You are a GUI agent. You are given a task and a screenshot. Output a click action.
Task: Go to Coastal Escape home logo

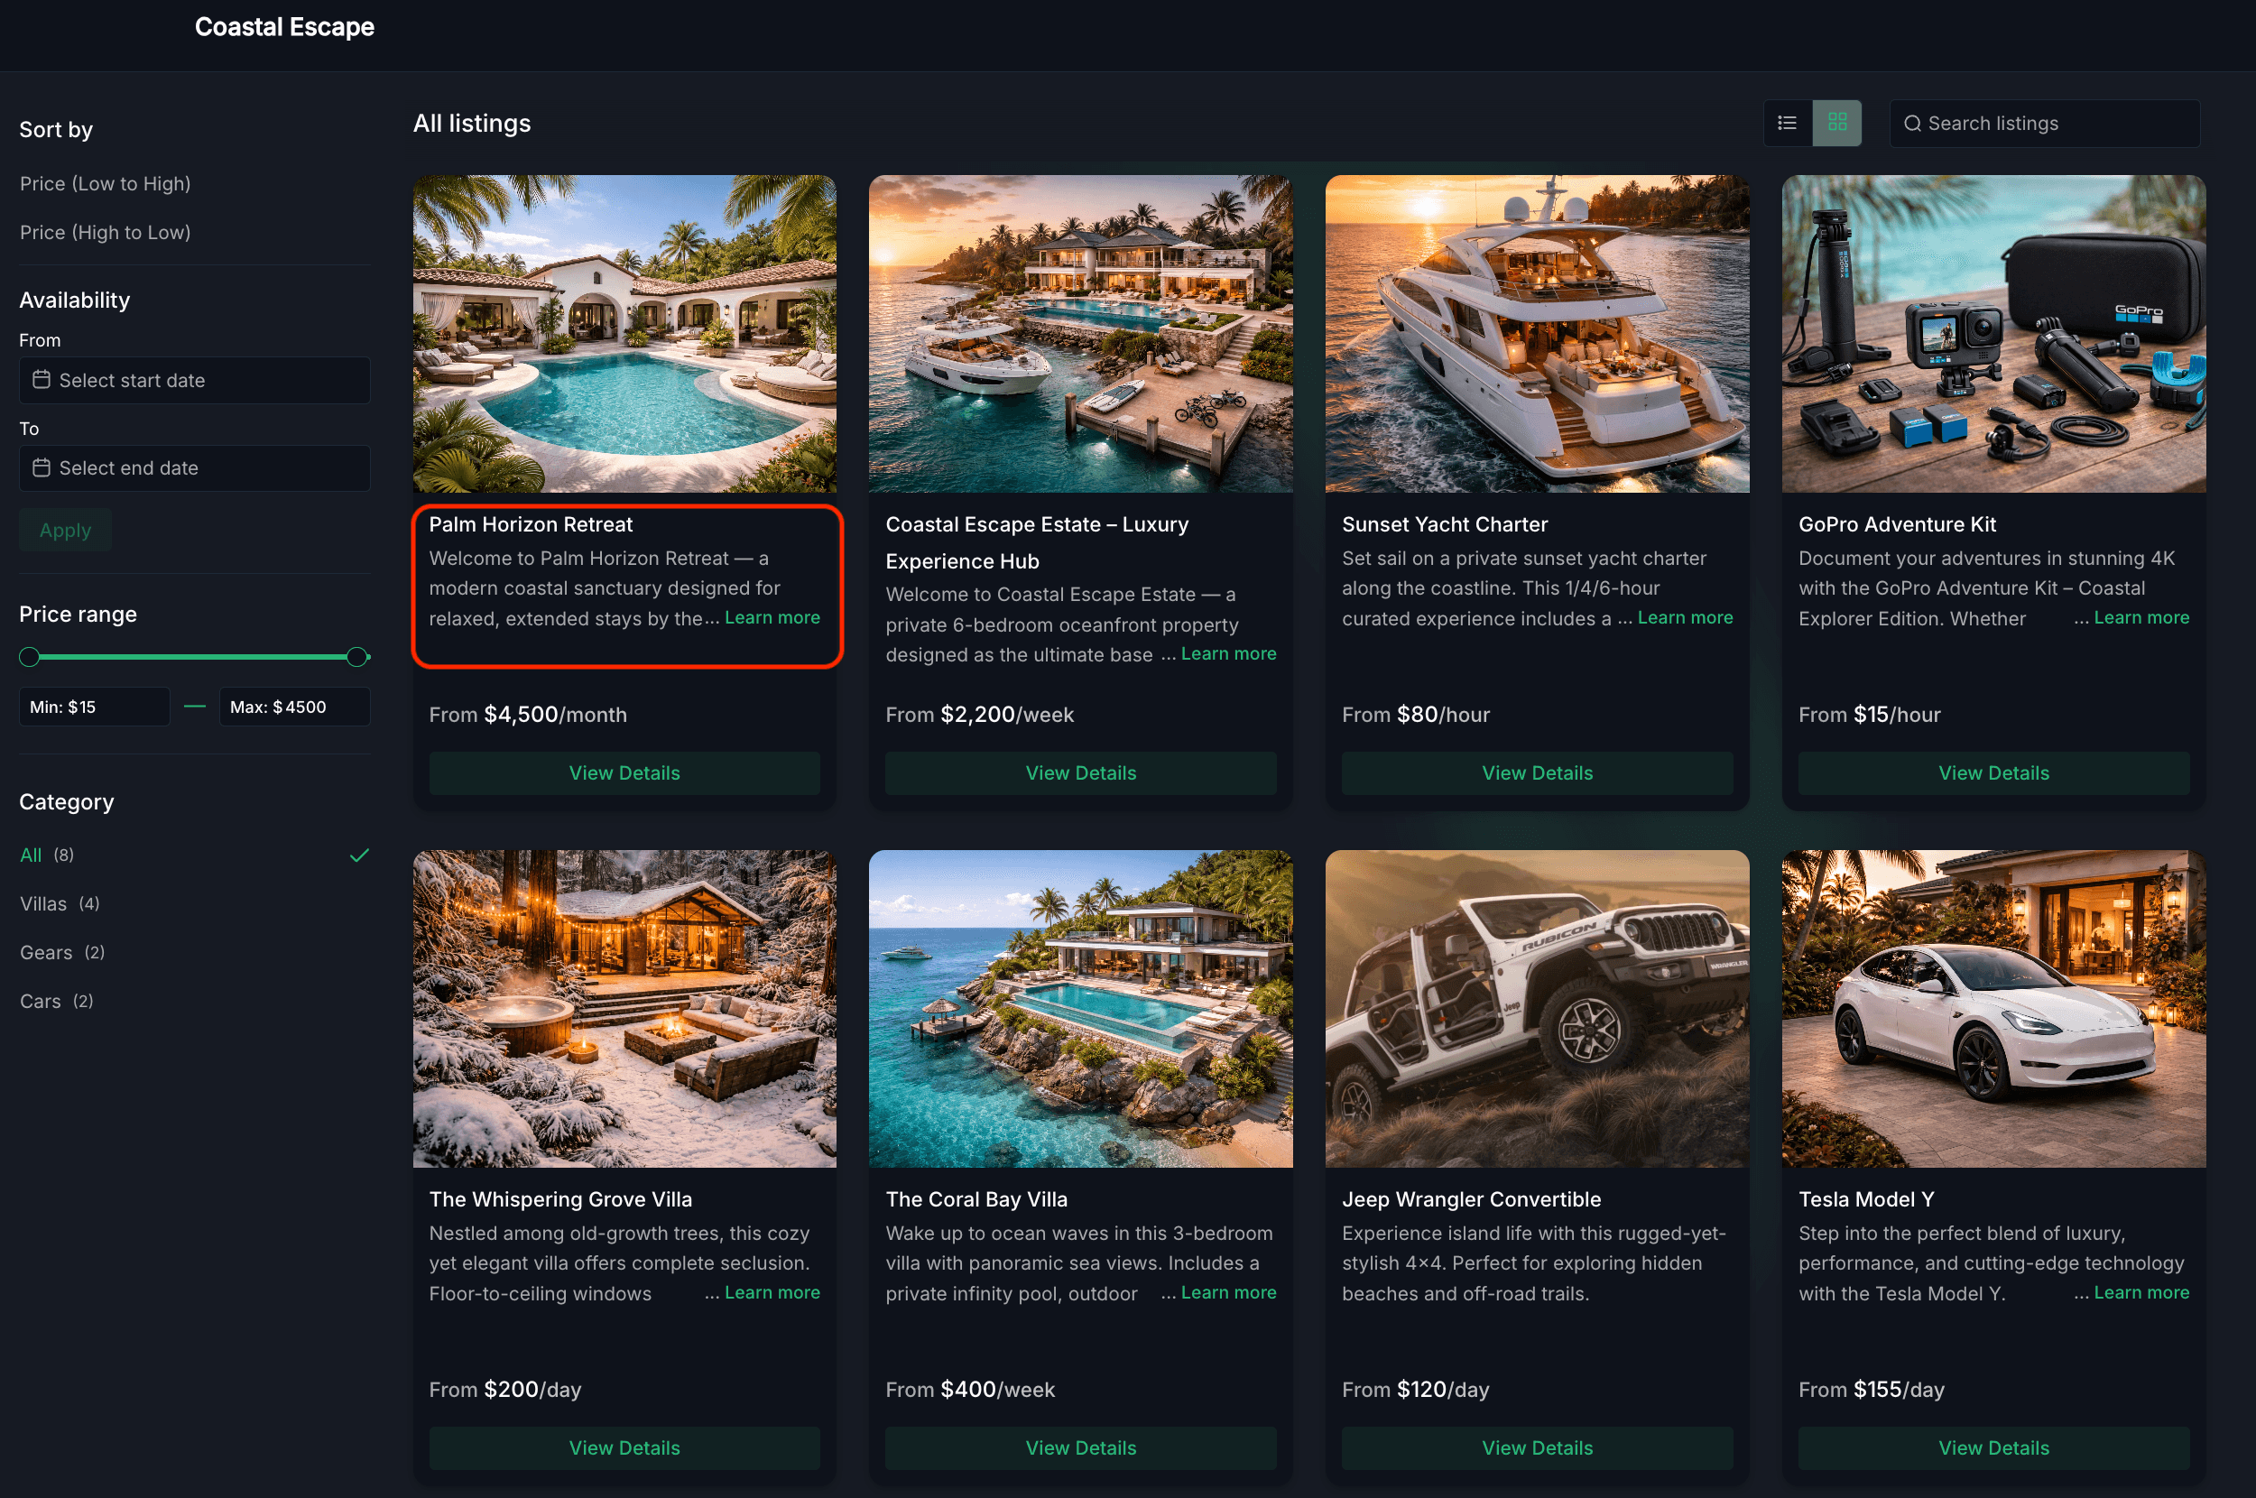(x=284, y=27)
